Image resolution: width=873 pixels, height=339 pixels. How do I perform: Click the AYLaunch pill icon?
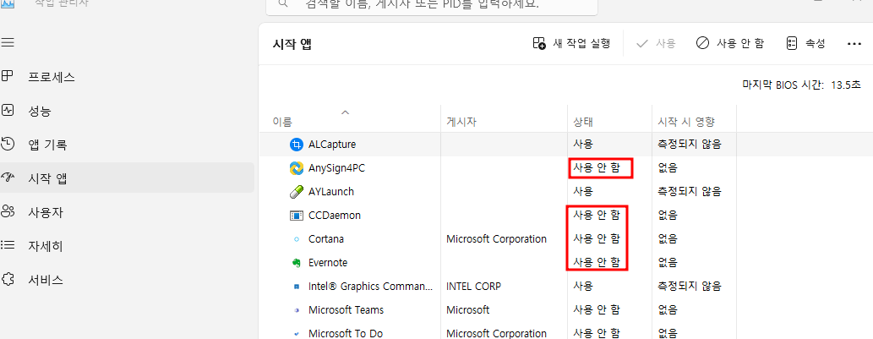[296, 192]
